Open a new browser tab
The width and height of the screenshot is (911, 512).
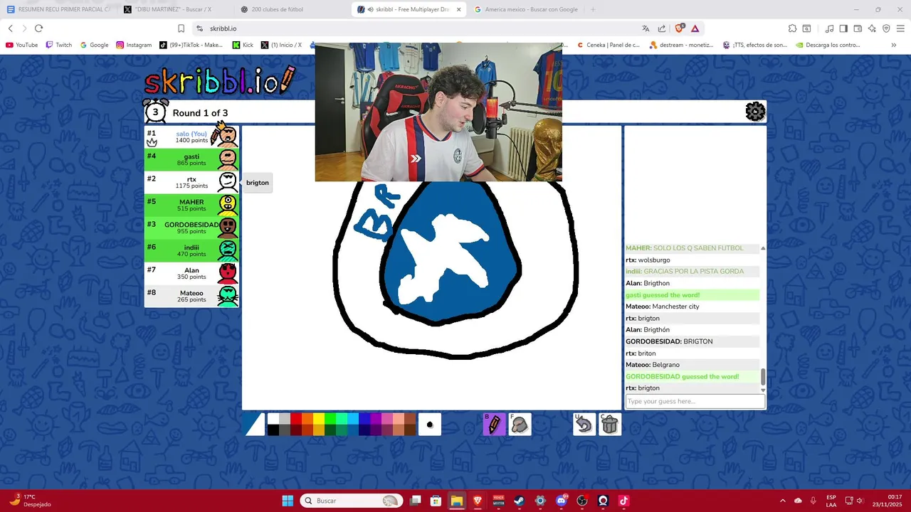click(593, 9)
